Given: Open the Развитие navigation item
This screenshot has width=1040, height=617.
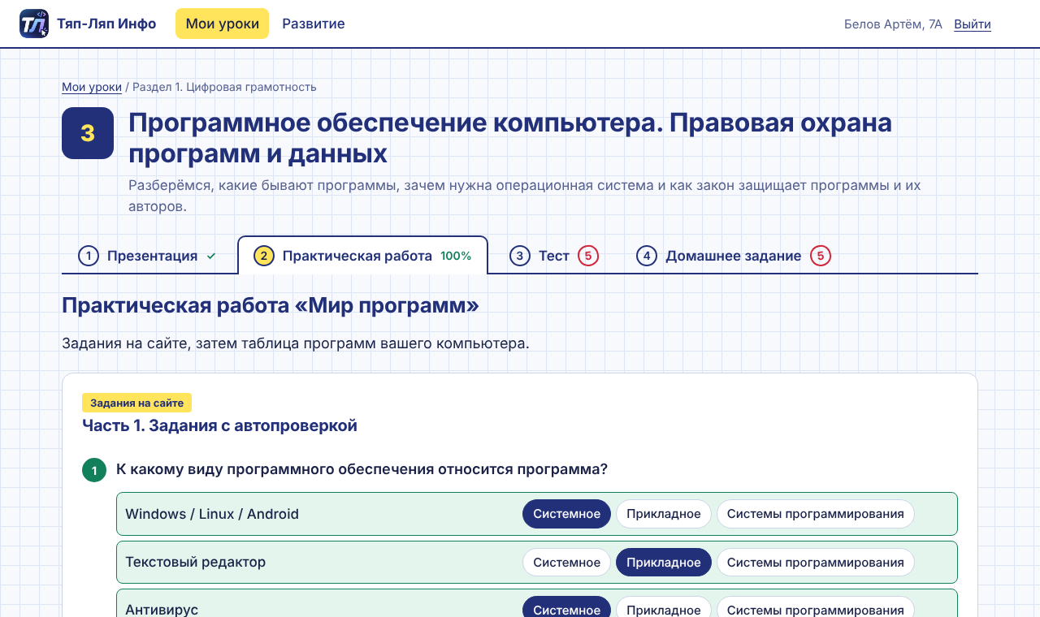Looking at the screenshot, I should point(314,24).
